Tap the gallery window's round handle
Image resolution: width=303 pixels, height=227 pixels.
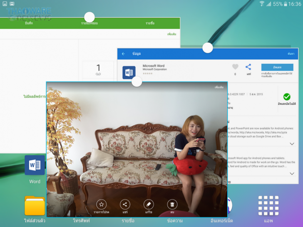click(x=137, y=81)
